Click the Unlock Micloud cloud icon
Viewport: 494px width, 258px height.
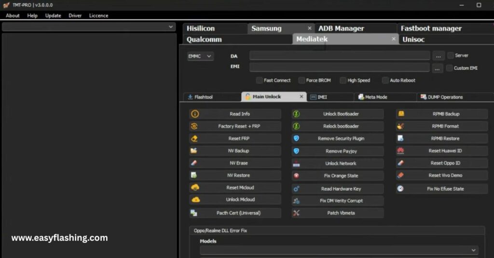click(196, 200)
